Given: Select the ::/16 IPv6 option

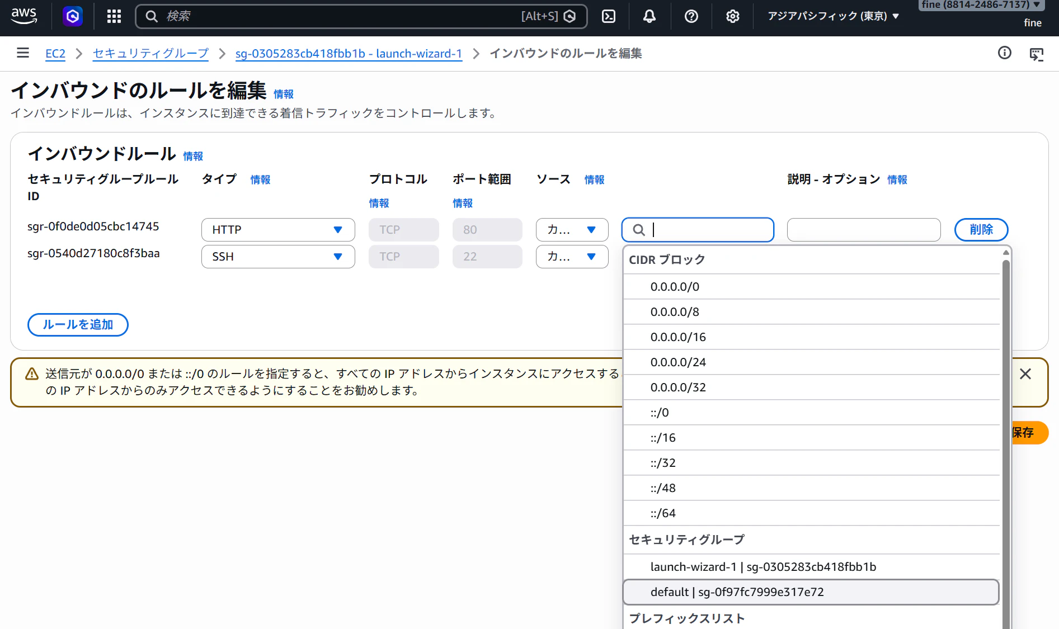Looking at the screenshot, I should 811,438.
